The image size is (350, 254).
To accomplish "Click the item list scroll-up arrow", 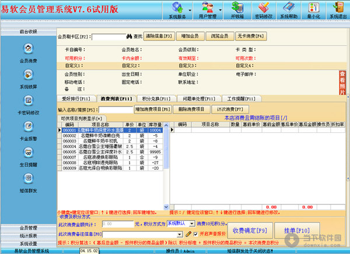I will coord(166,125).
